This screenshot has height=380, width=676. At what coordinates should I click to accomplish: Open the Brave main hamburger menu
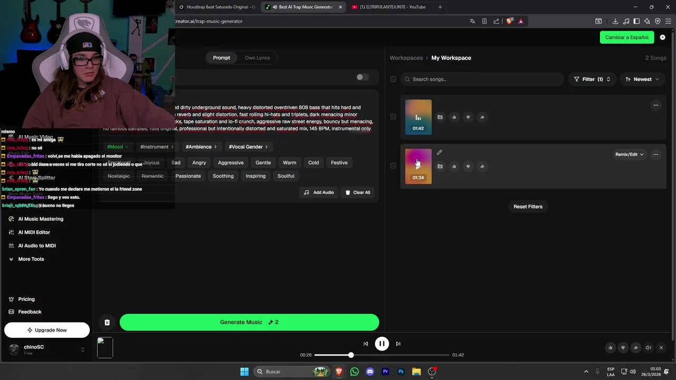(668, 21)
